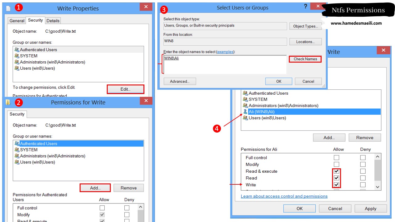395x222 pixels.
Task: Tick Full control Deny for Ali
Action: tap(363, 158)
